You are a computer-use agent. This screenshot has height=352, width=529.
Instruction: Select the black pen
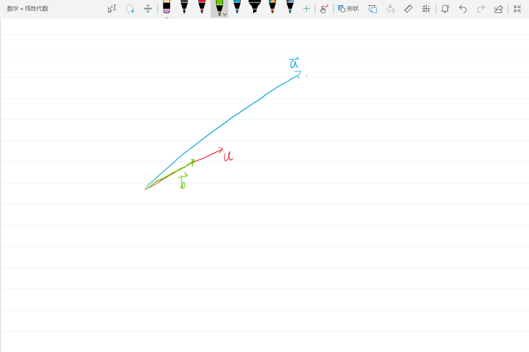184,7
